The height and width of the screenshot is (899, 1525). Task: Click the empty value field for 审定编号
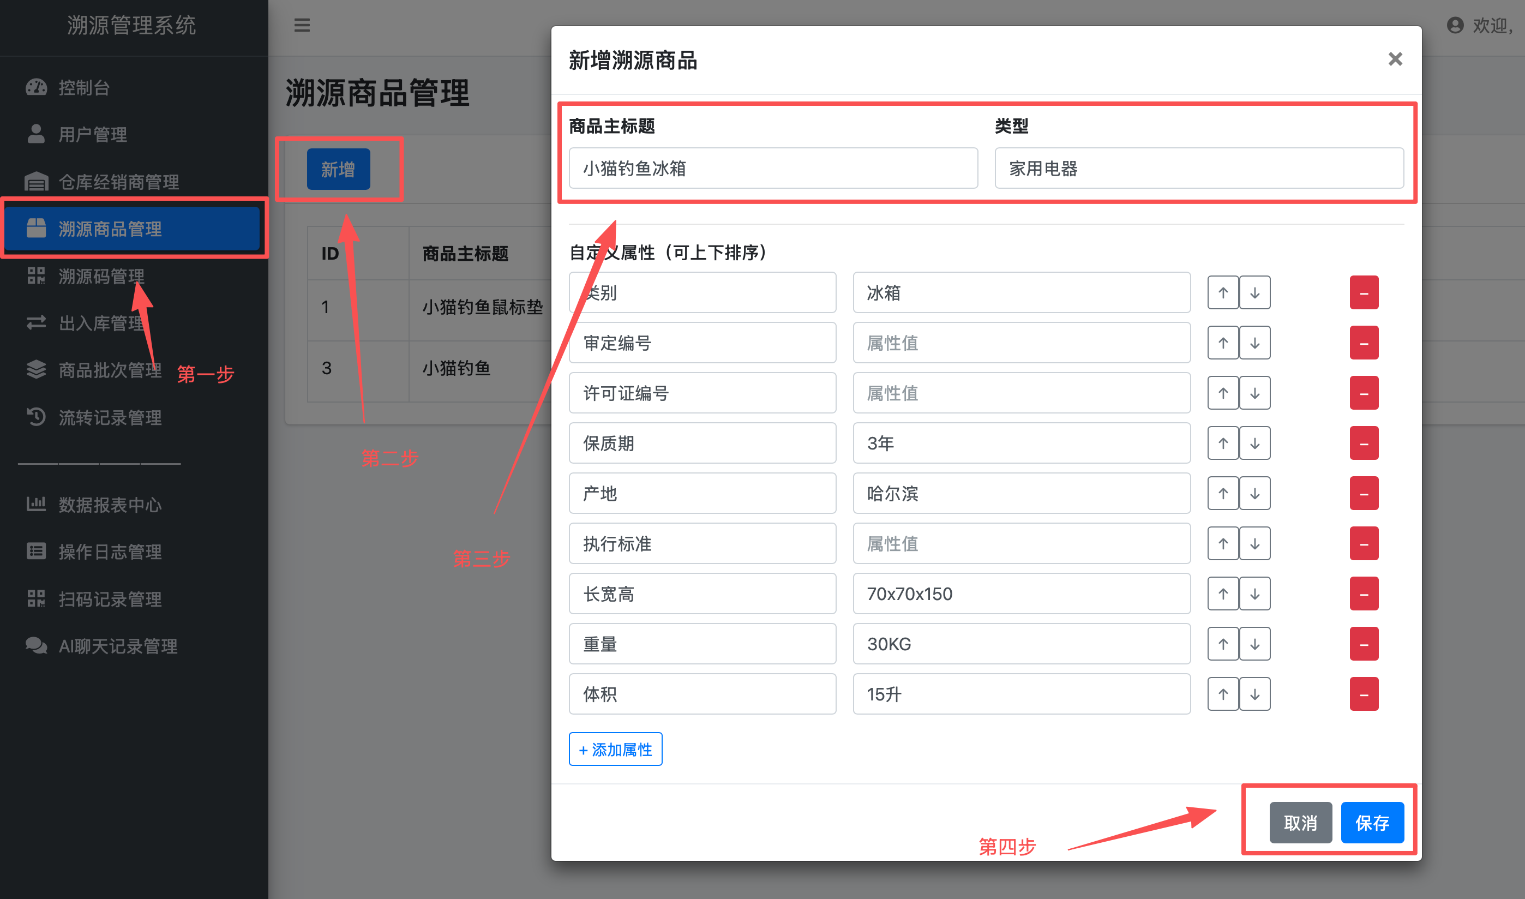(1021, 343)
